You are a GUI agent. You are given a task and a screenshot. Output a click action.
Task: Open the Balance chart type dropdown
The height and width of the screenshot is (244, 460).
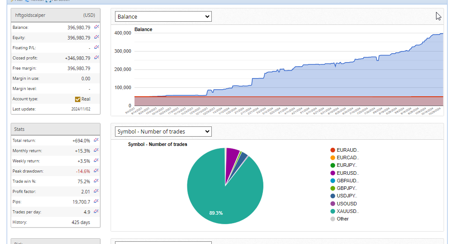(x=163, y=16)
